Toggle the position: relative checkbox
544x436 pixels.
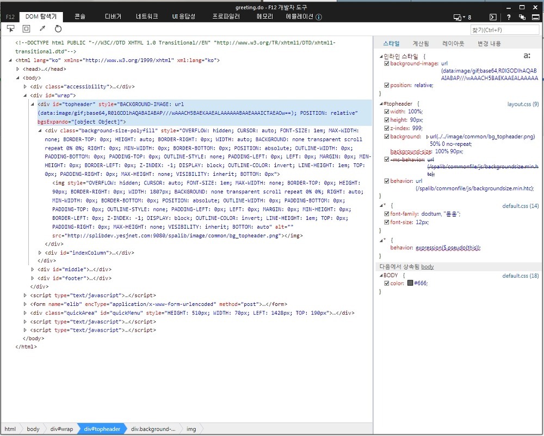[x=386, y=85]
